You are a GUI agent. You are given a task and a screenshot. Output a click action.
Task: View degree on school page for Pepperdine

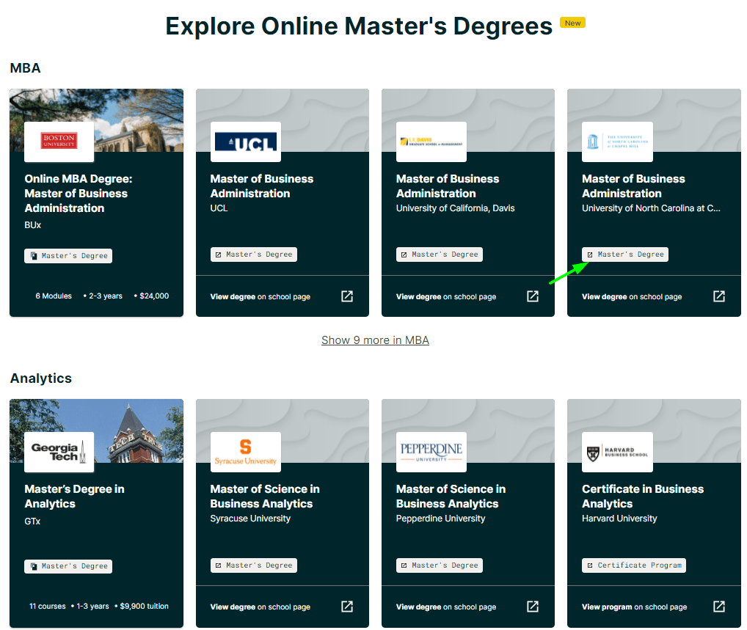click(x=446, y=607)
